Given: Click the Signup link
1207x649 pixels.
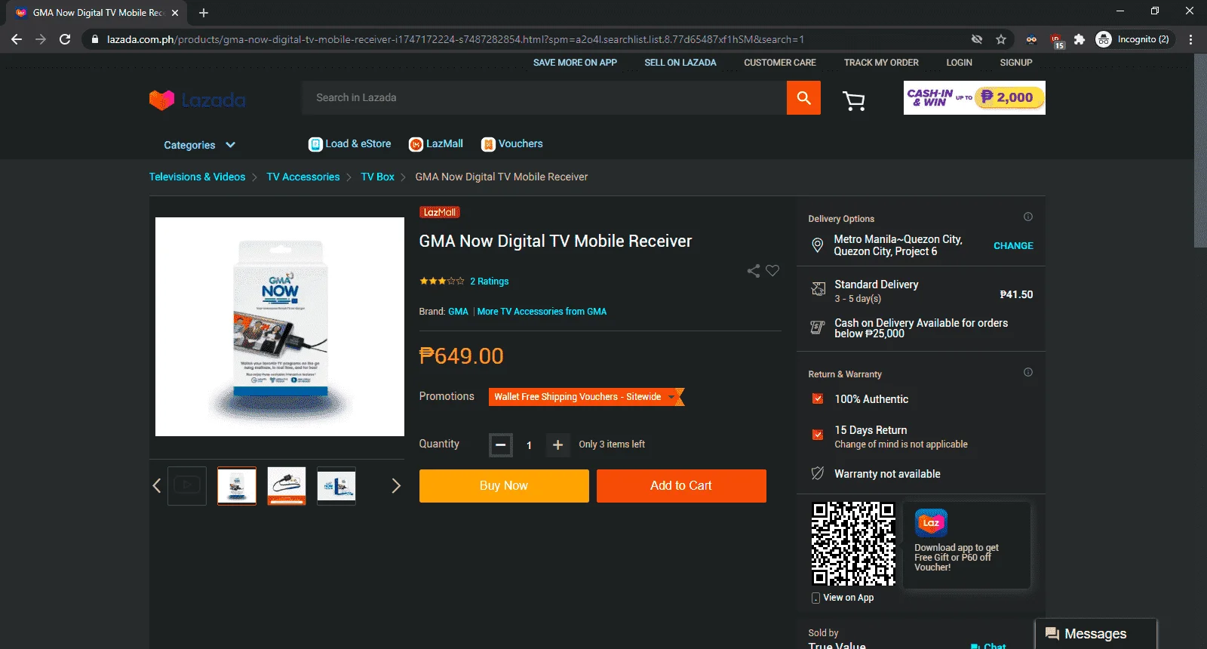Looking at the screenshot, I should [x=1016, y=63].
